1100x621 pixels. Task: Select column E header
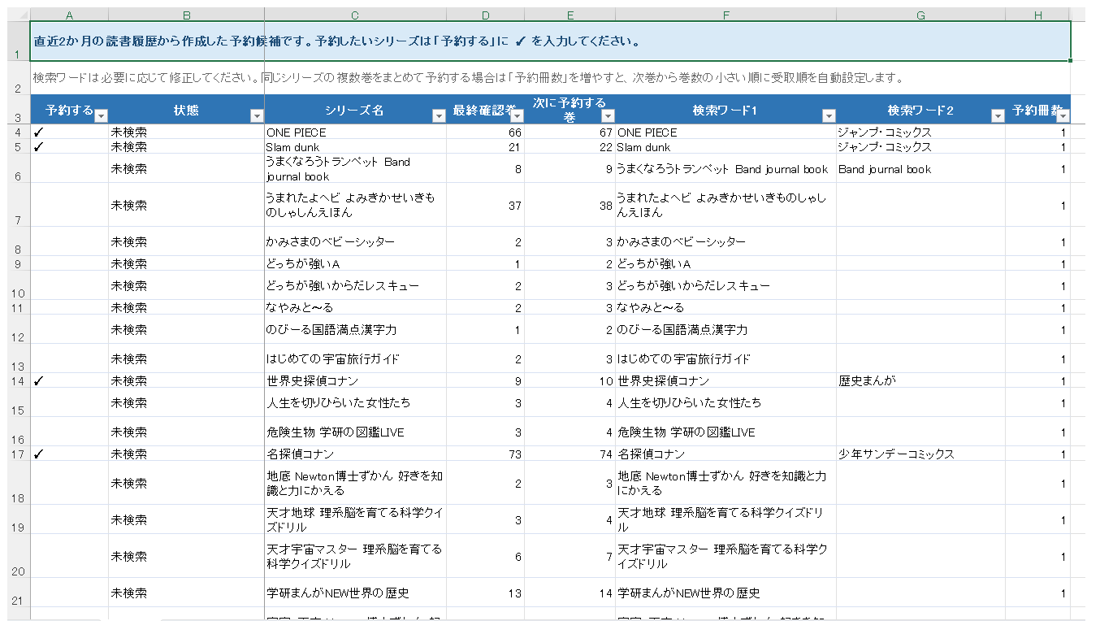coord(569,15)
